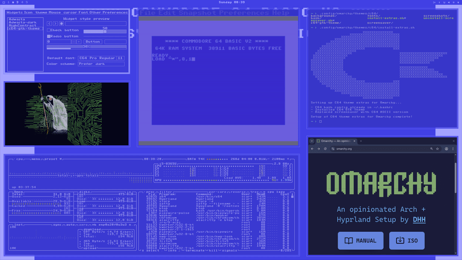462x260 pixels.
Task: Open Chromium's three-dot menu
Action: pyautogui.click(x=453, y=148)
